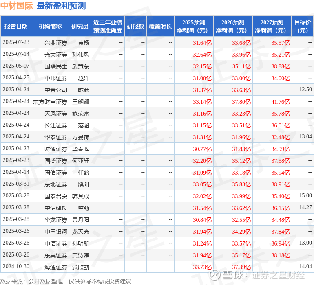
Task: Click the target price 14.04
Action: point(305,266)
